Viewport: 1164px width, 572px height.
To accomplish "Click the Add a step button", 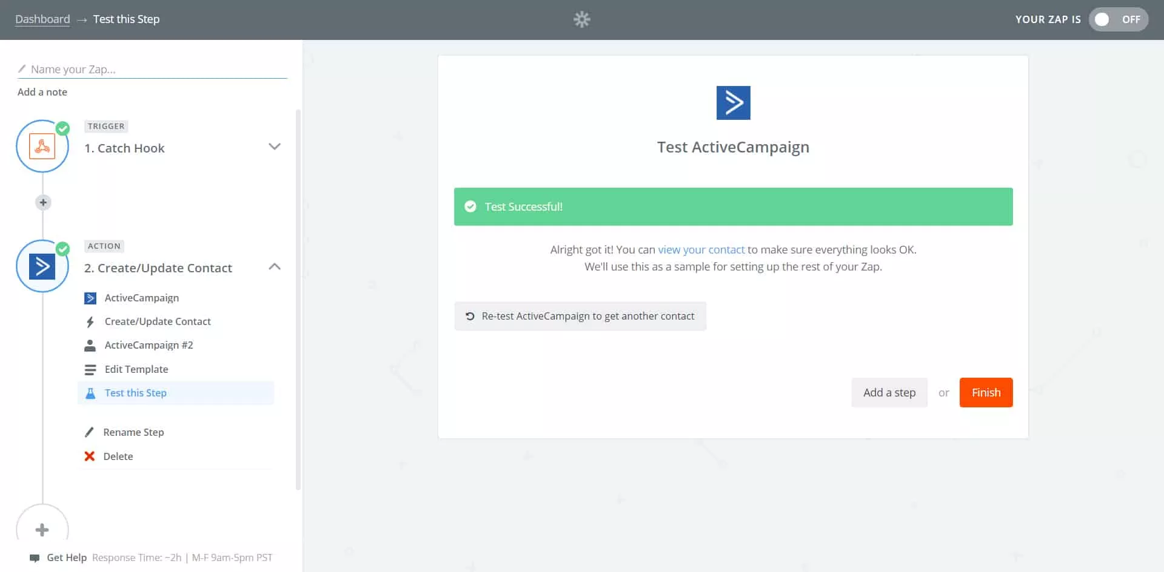I will coord(889,392).
